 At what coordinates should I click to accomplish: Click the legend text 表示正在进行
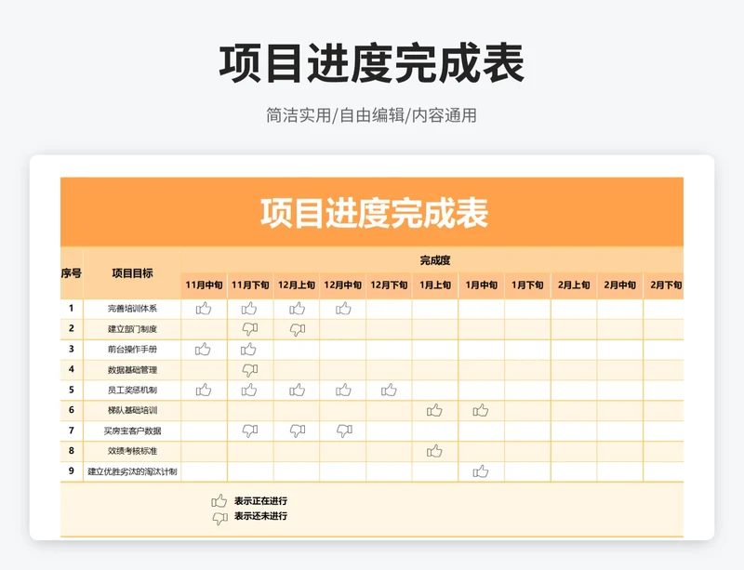[x=260, y=500]
